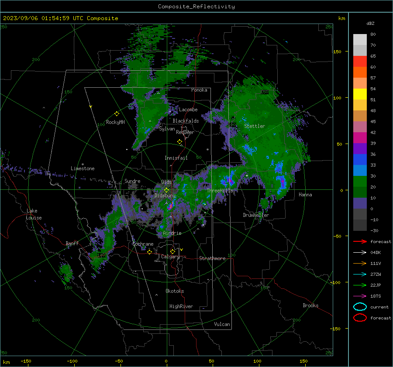Screen dimensions: 393x367
Task: Select the 20 dBZ green swatch
Action: (360, 181)
